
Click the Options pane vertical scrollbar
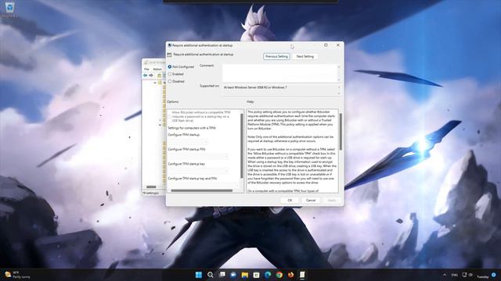[242, 147]
